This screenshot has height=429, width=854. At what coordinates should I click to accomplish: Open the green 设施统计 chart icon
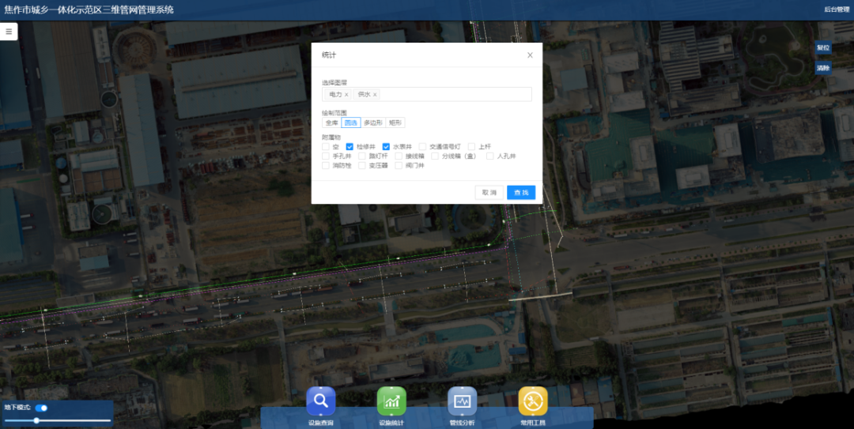[x=391, y=401]
